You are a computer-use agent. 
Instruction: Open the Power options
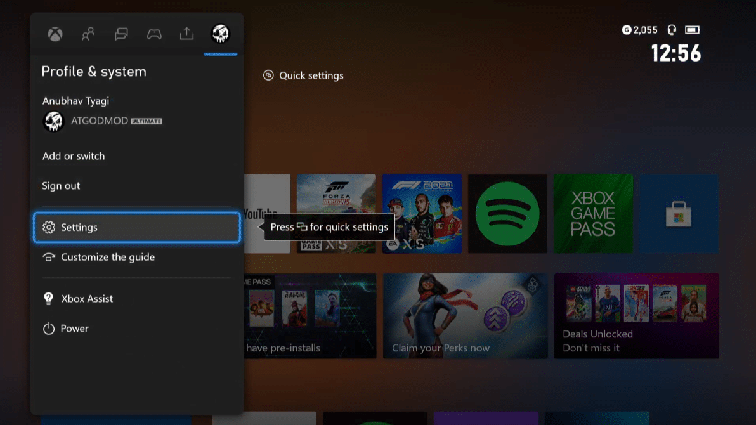click(x=137, y=329)
